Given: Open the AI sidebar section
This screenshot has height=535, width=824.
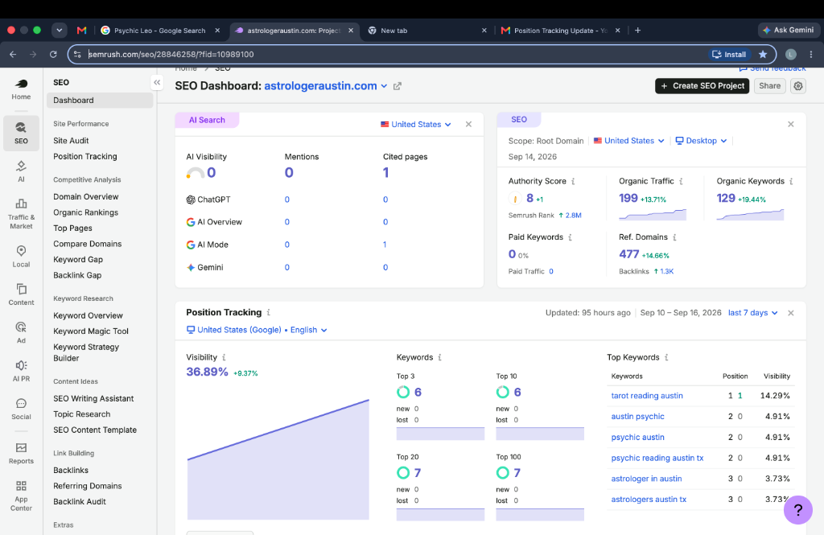Looking at the screenshot, I should coord(21,171).
